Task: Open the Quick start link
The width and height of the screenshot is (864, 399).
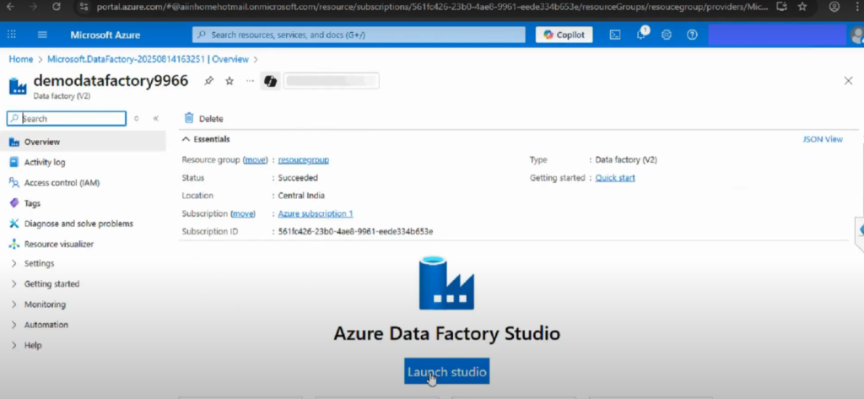Action: pos(615,178)
